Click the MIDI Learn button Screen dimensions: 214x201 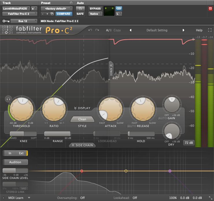(16, 198)
